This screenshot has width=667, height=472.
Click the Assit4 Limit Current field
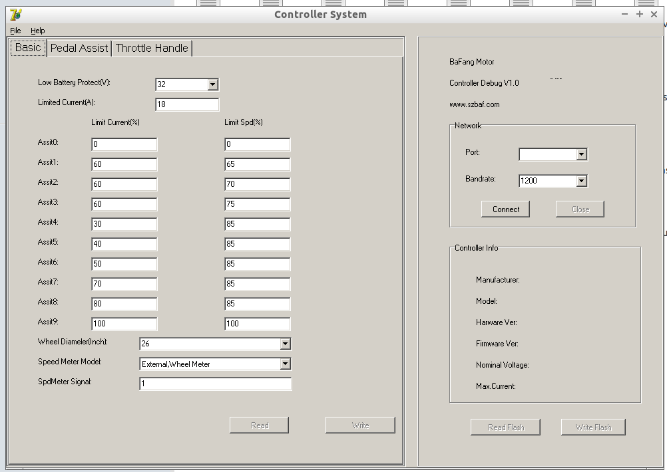124,224
